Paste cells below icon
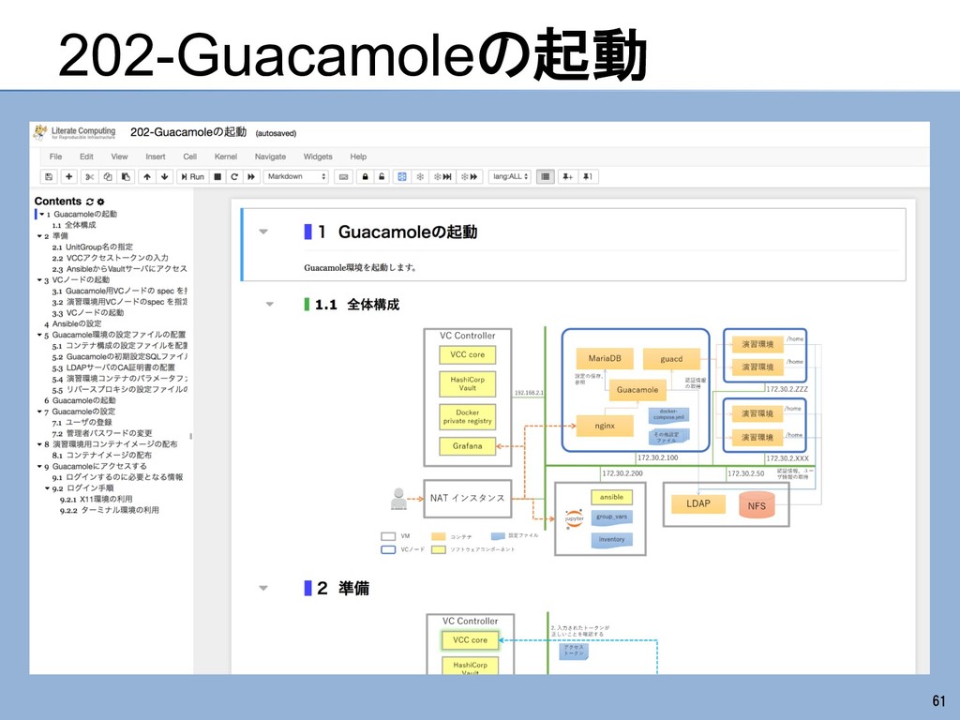Viewport: 960px width, 720px height. pos(127,177)
